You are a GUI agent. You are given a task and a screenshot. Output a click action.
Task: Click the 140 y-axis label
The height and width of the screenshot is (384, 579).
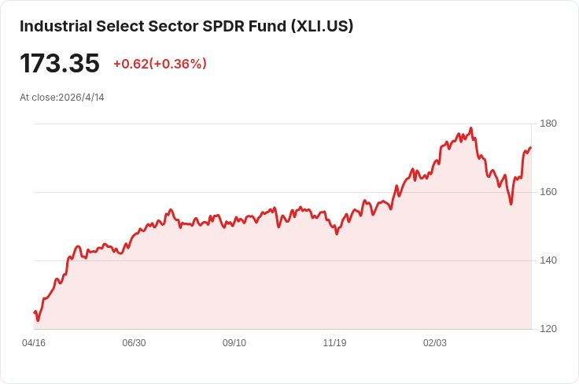[x=548, y=260]
